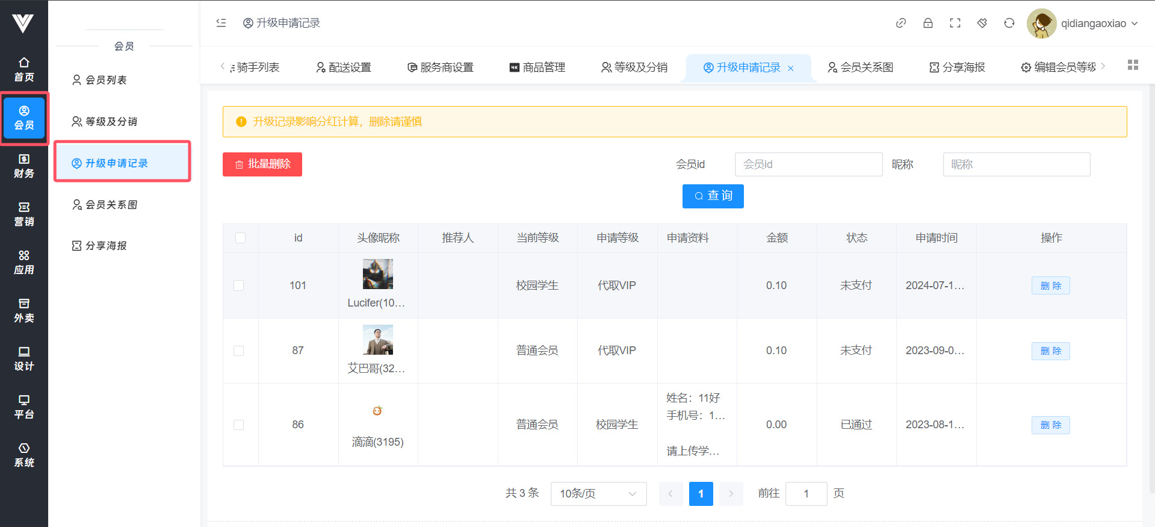The height and width of the screenshot is (527, 1155).
Task: Check the select-all checkbox in table header
Action: [x=240, y=238]
